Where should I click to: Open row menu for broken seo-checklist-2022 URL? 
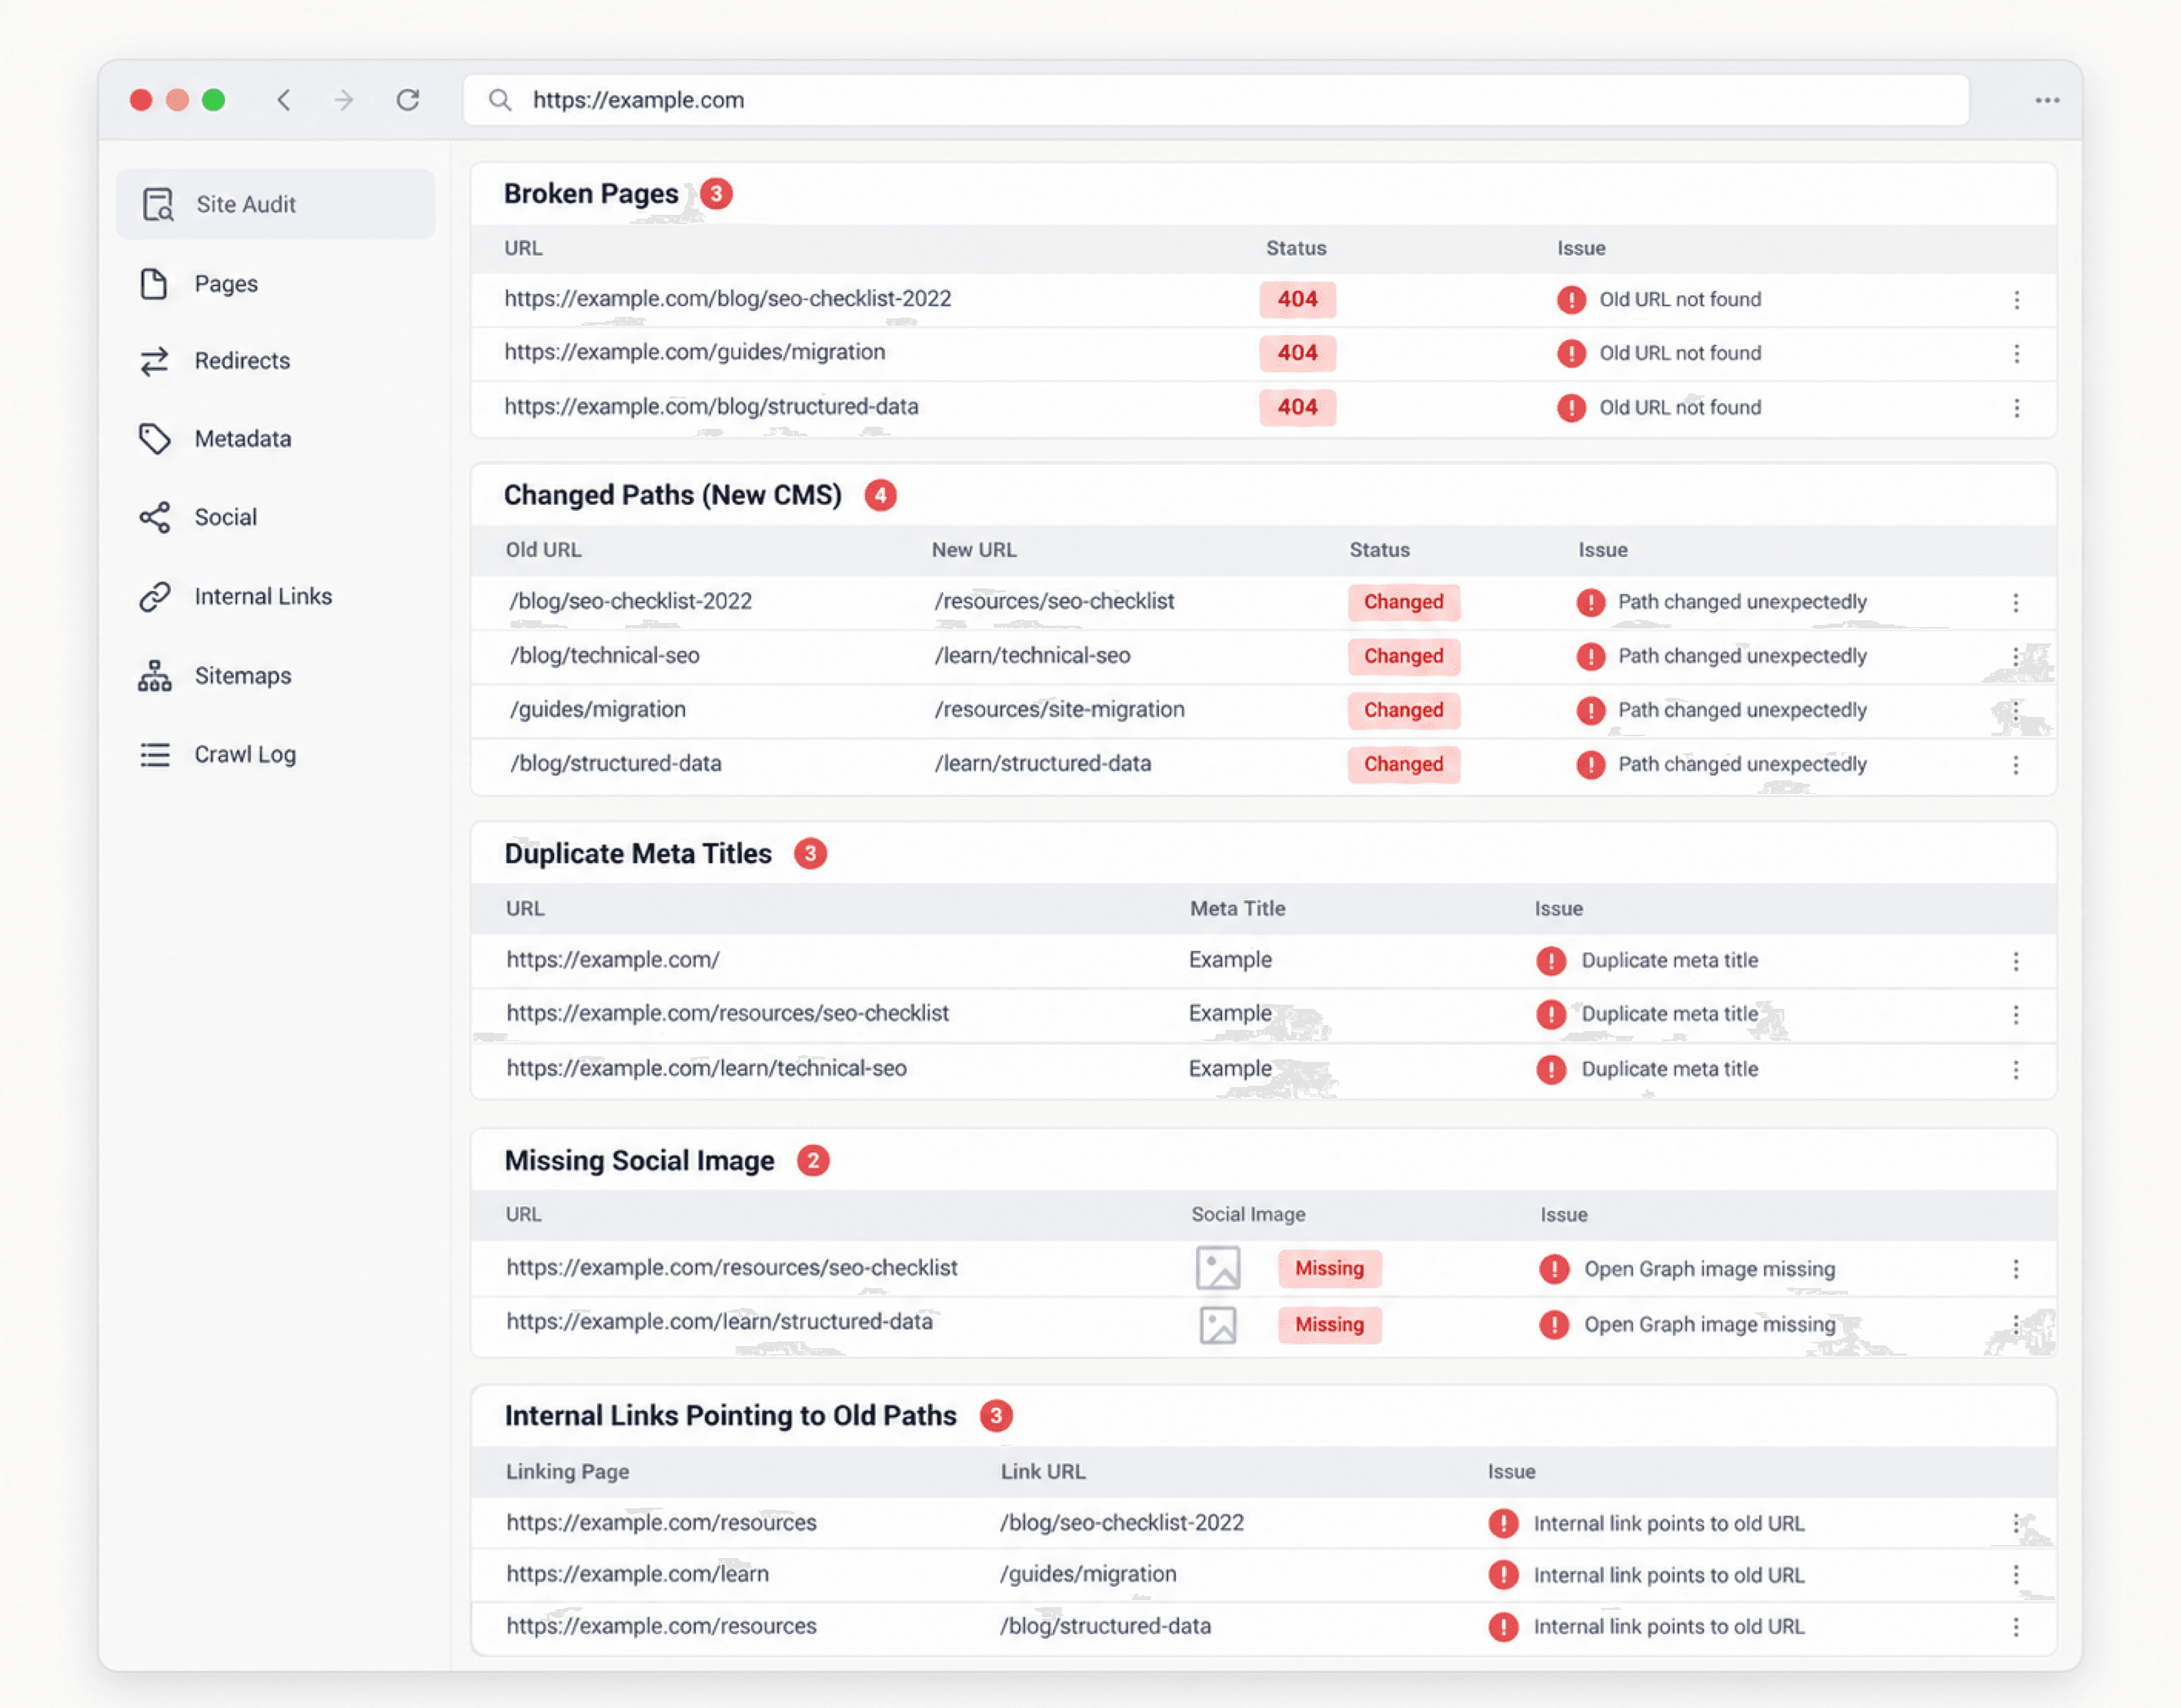[x=2017, y=300]
